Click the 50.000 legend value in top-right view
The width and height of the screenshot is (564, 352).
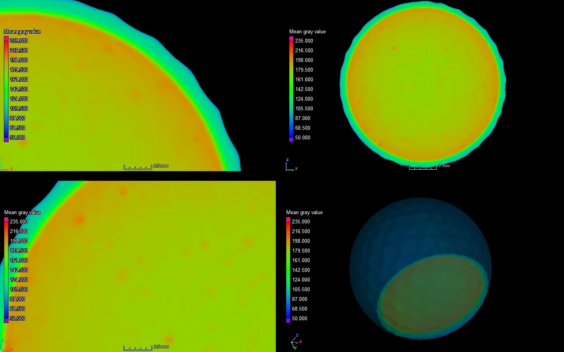pyautogui.click(x=303, y=137)
